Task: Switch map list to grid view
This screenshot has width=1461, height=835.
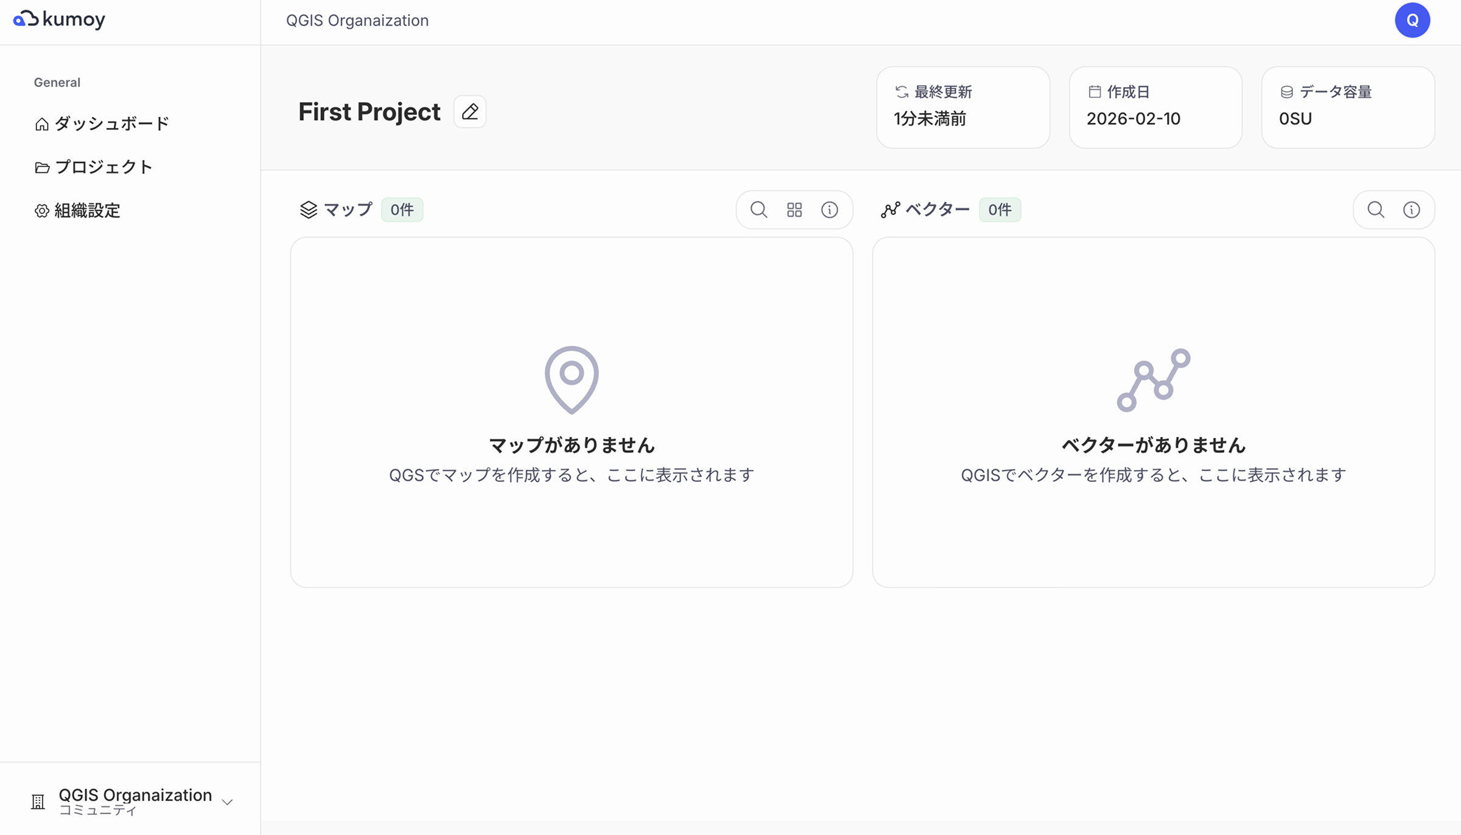Action: 794,209
